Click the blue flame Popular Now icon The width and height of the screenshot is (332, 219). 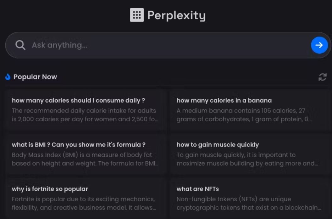[x=8, y=77]
